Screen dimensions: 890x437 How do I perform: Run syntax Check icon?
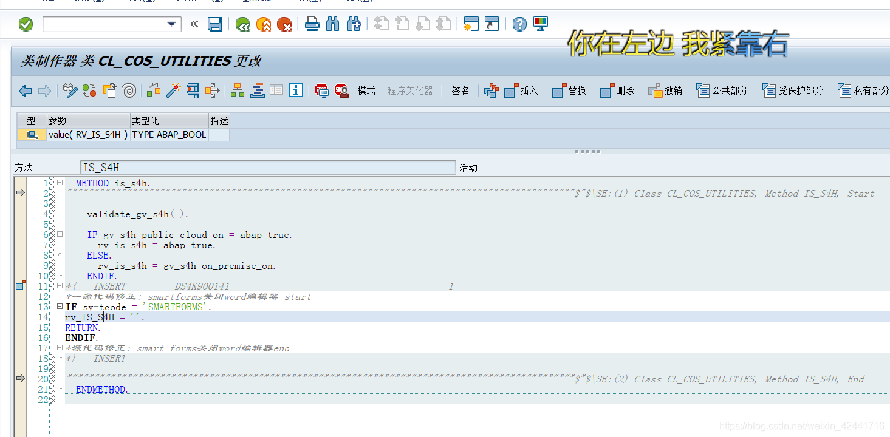pos(154,91)
